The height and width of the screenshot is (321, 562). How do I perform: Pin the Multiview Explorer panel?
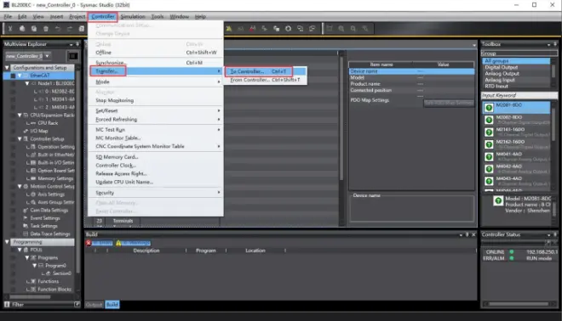coord(77,44)
